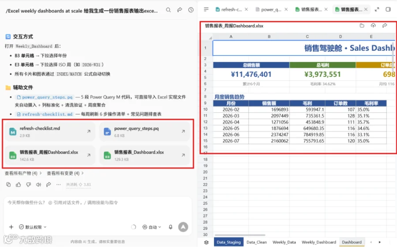Click cell showing ¥11,476,401
Screen dimensions: 397x247
(251, 75)
